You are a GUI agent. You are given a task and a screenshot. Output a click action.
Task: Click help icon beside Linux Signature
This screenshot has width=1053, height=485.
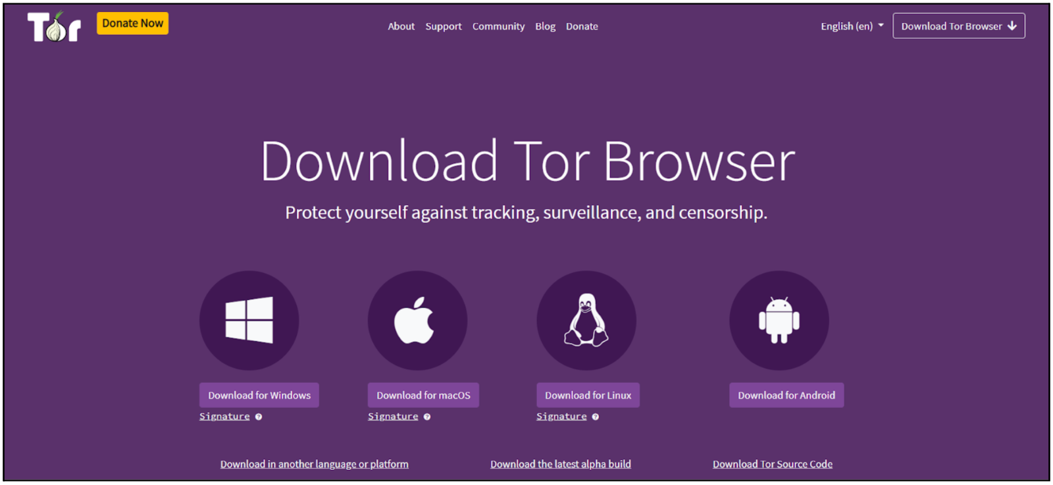(596, 417)
